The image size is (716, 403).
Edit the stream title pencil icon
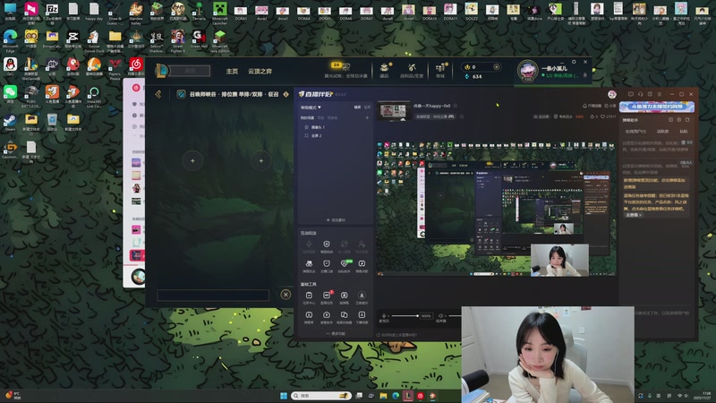(456, 106)
